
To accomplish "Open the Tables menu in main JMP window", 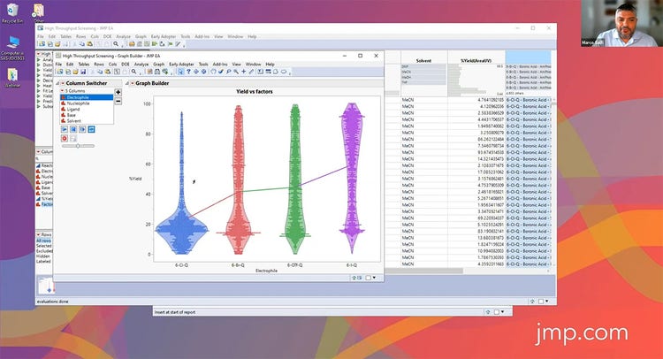I will tap(65, 37).
